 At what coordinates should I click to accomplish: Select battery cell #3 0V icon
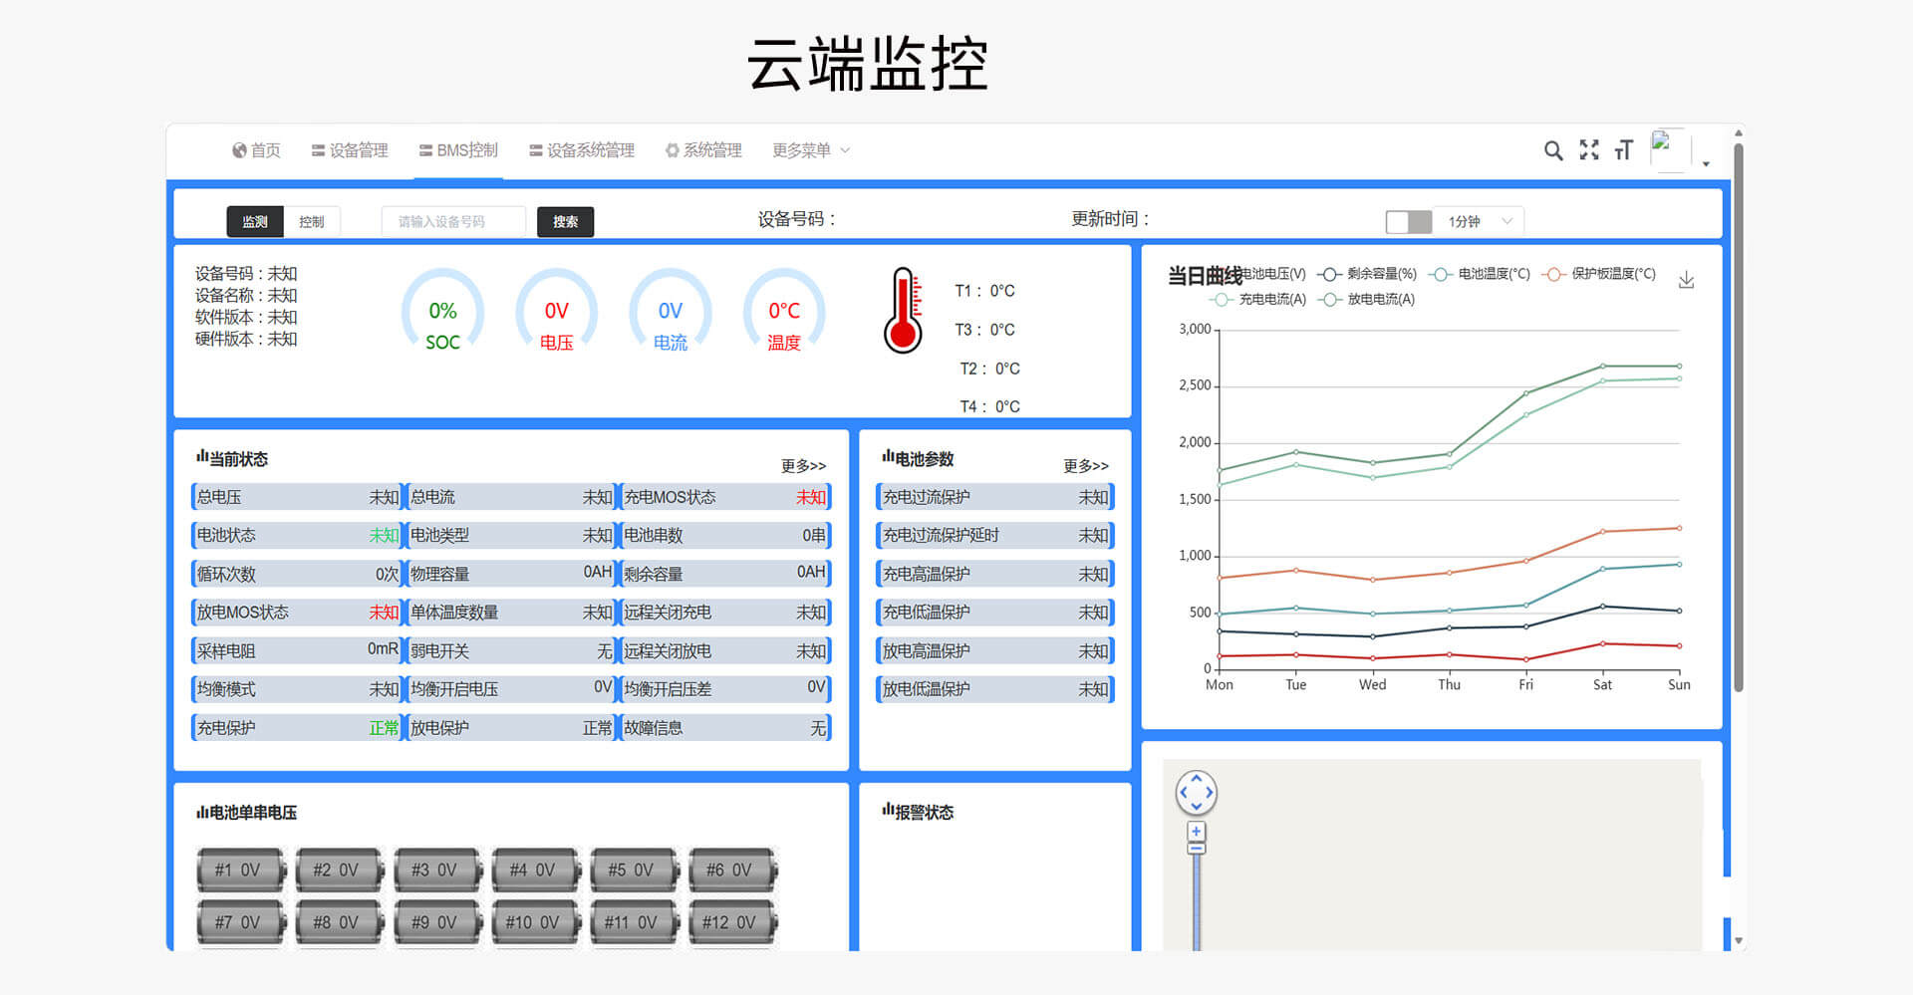(x=439, y=871)
